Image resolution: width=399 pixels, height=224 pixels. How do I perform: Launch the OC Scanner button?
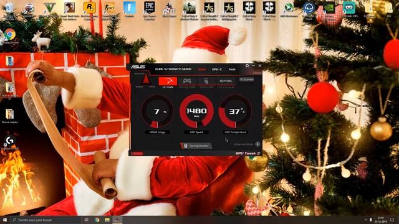tap(247, 80)
